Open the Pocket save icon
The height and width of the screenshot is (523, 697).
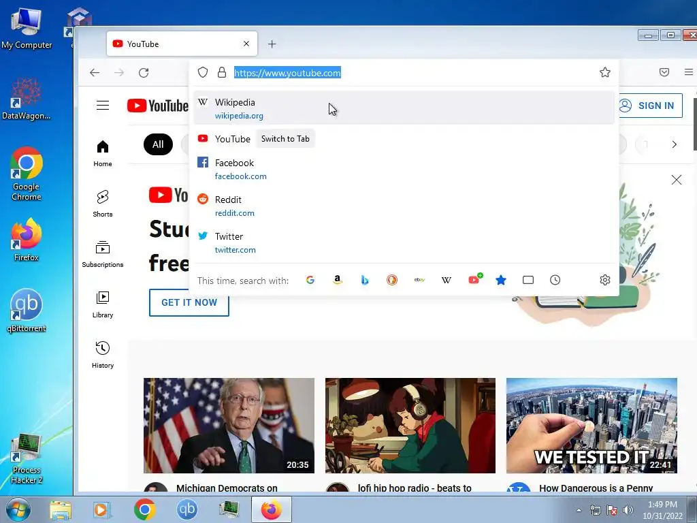click(x=664, y=72)
